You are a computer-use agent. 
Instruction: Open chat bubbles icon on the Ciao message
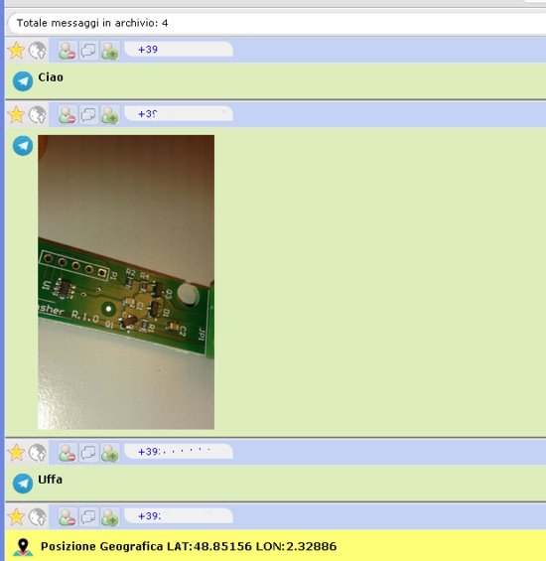(x=88, y=50)
